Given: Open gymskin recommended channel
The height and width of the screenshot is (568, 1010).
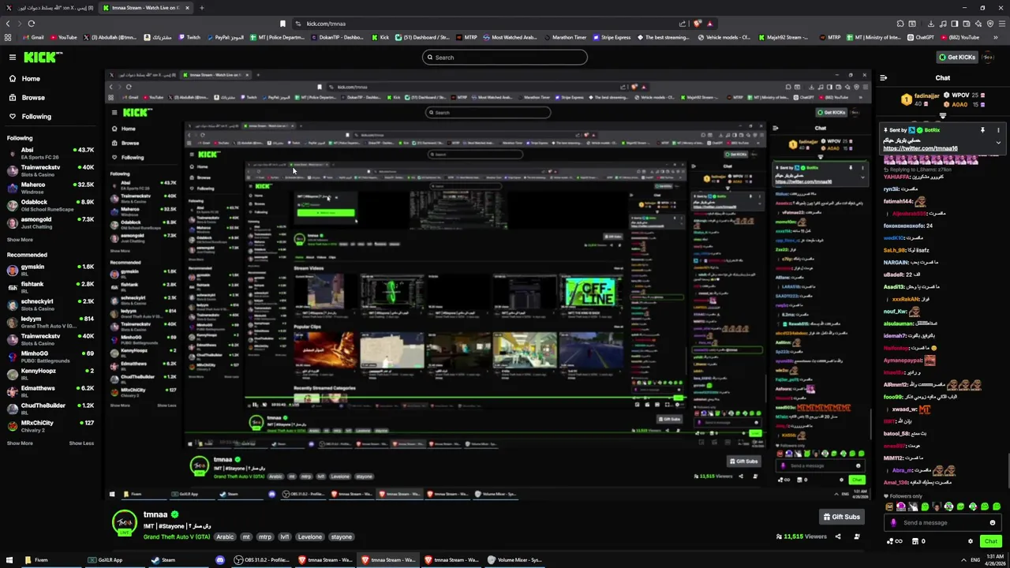Looking at the screenshot, I should coord(50,270).
